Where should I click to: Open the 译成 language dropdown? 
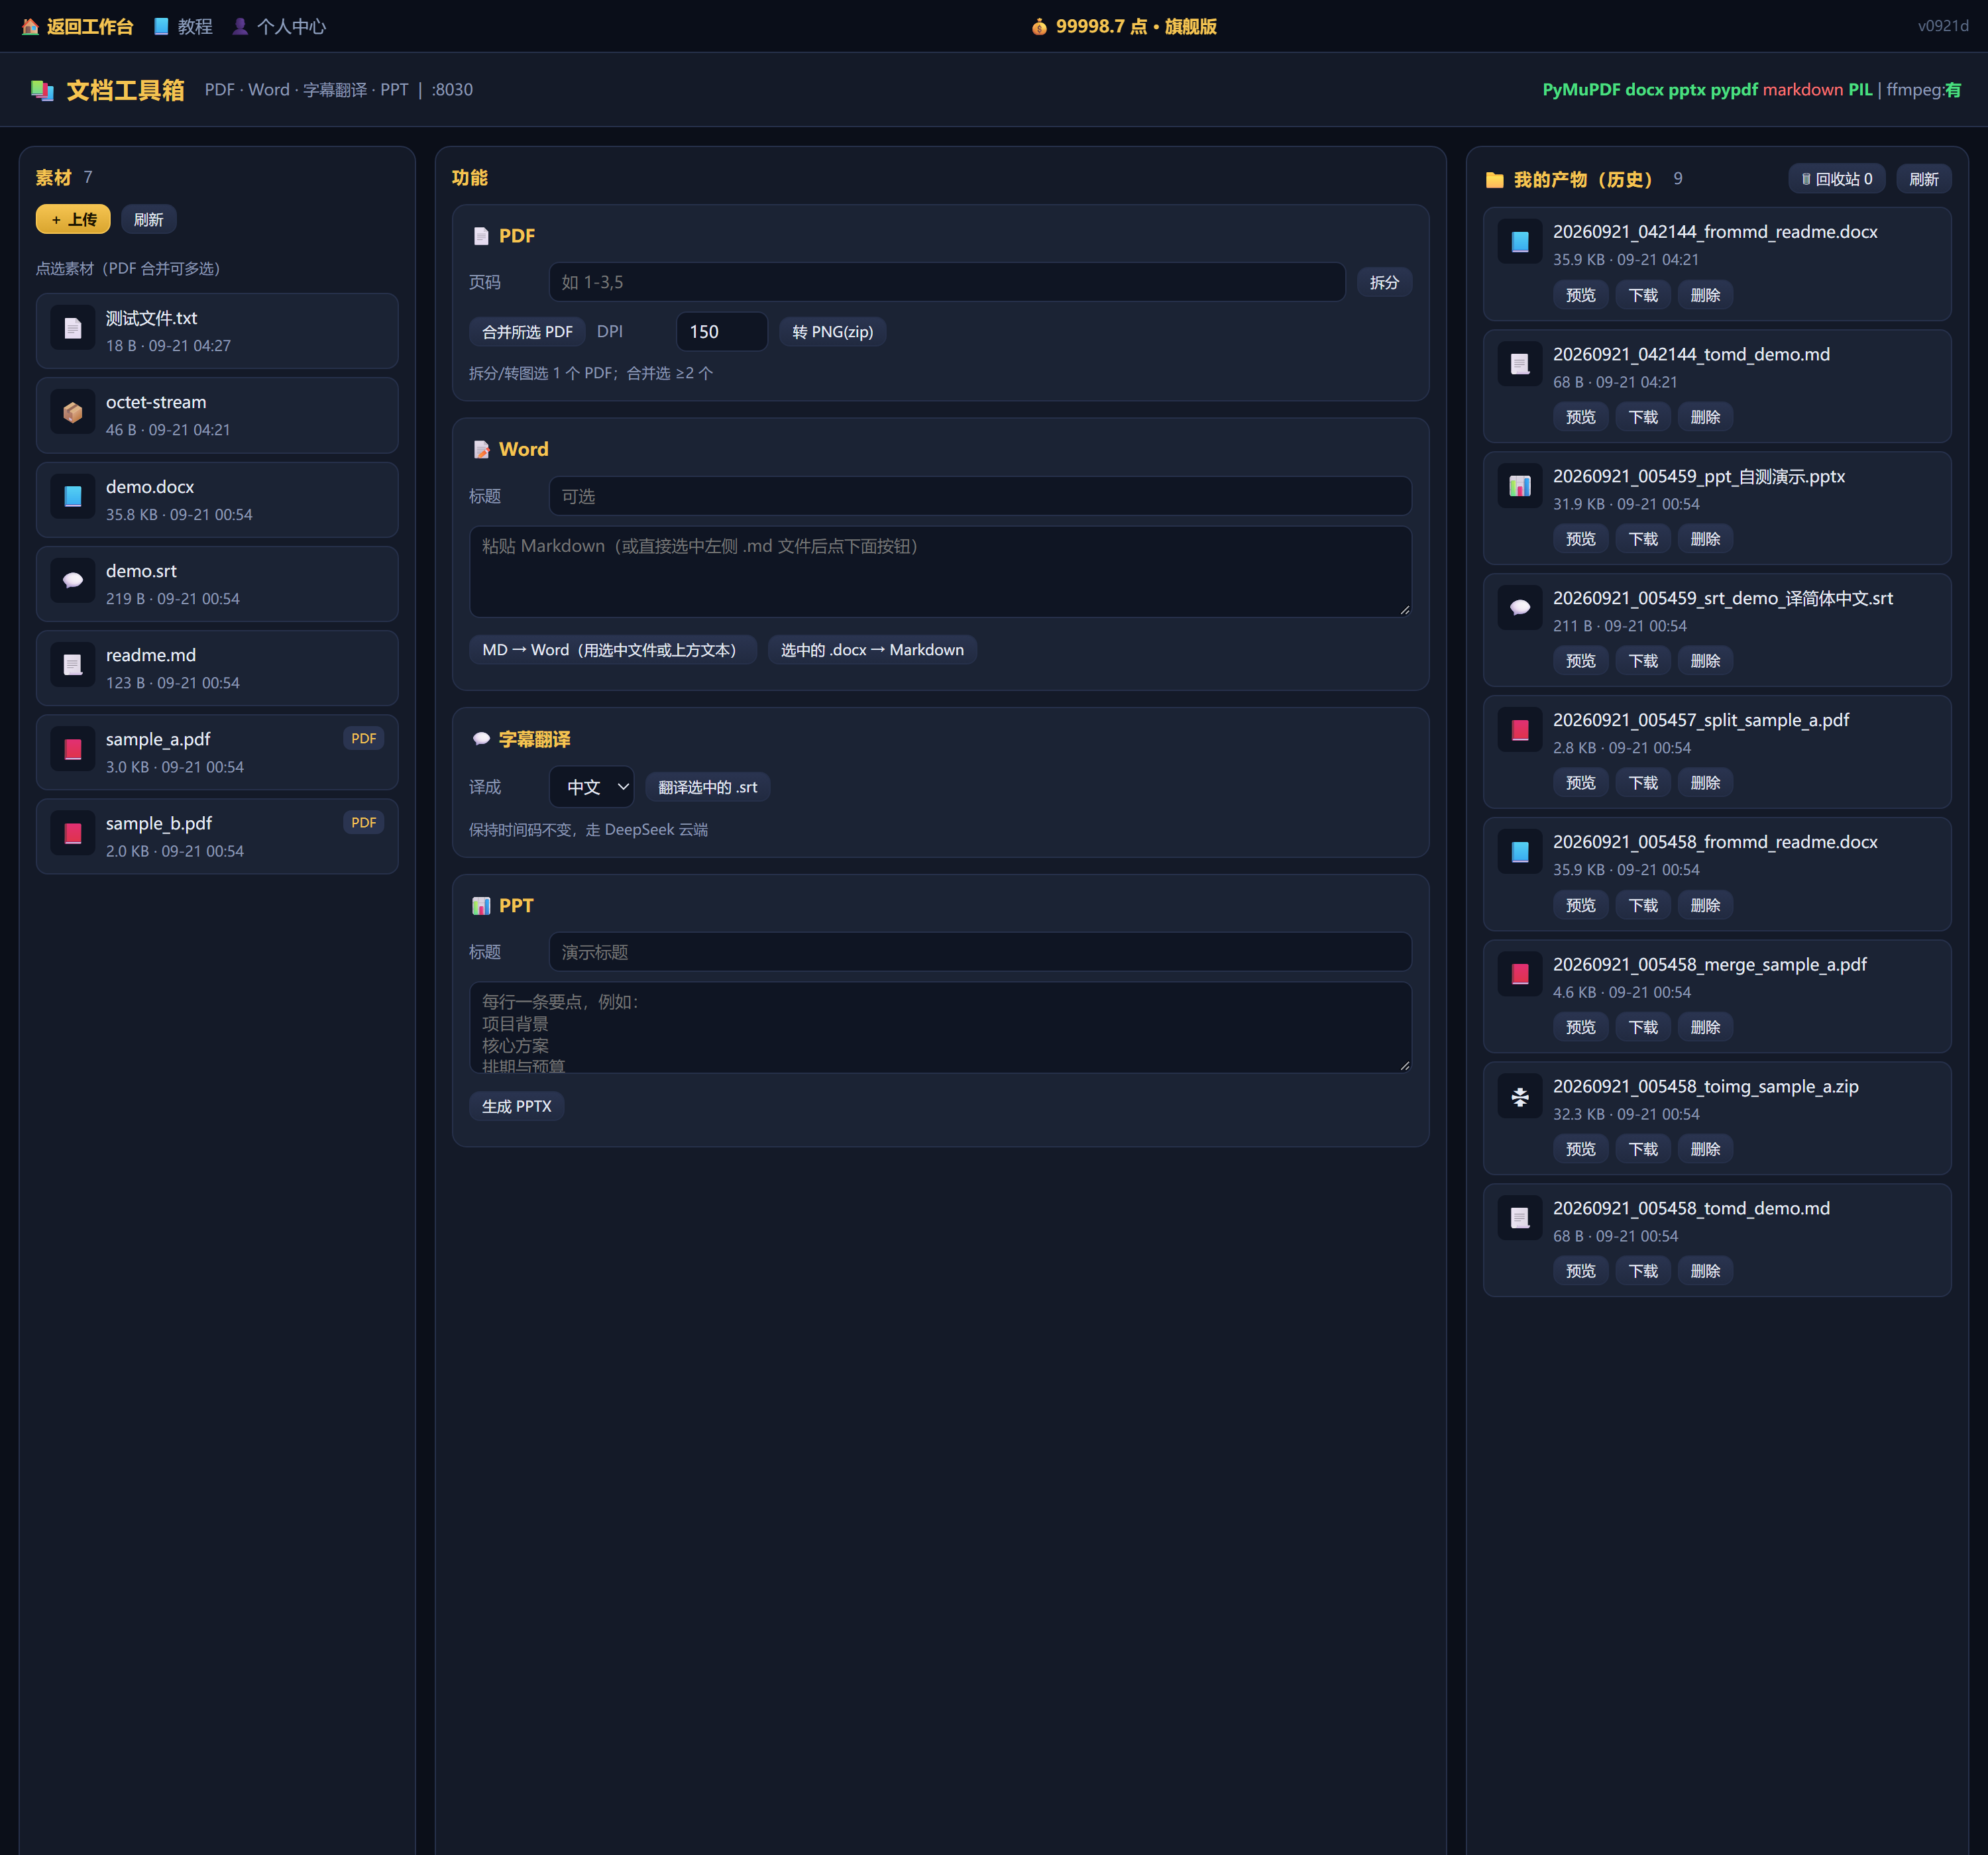pos(592,787)
